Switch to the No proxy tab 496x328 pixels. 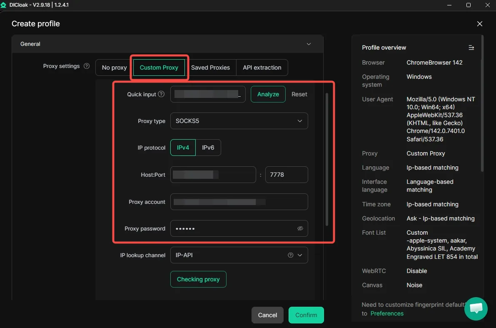click(114, 68)
